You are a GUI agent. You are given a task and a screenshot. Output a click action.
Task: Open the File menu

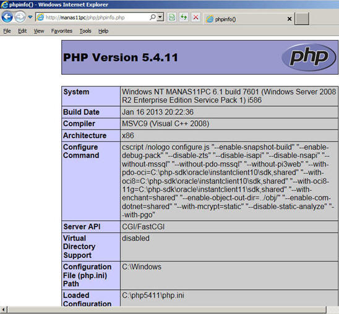point(7,31)
